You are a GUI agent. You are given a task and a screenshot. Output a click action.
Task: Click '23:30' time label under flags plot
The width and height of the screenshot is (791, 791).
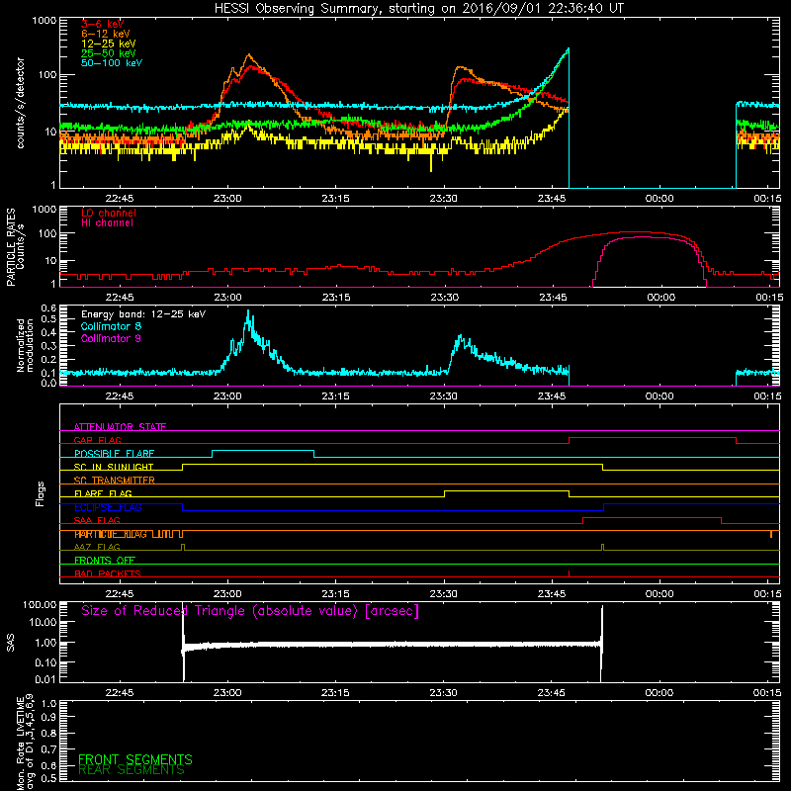click(x=443, y=594)
